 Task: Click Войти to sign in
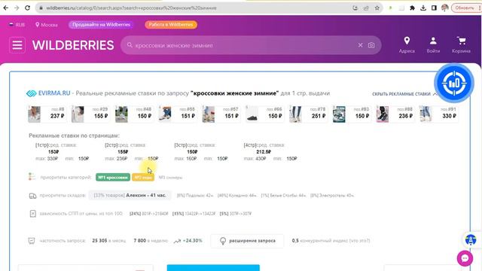(433, 45)
